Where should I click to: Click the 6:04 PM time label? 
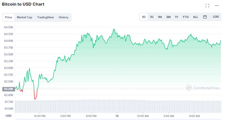[x=91, y=116]
